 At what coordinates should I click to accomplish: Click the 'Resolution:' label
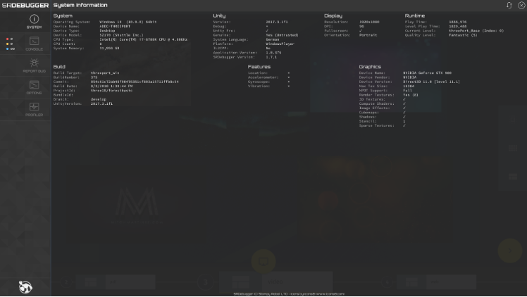coord(336,22)
